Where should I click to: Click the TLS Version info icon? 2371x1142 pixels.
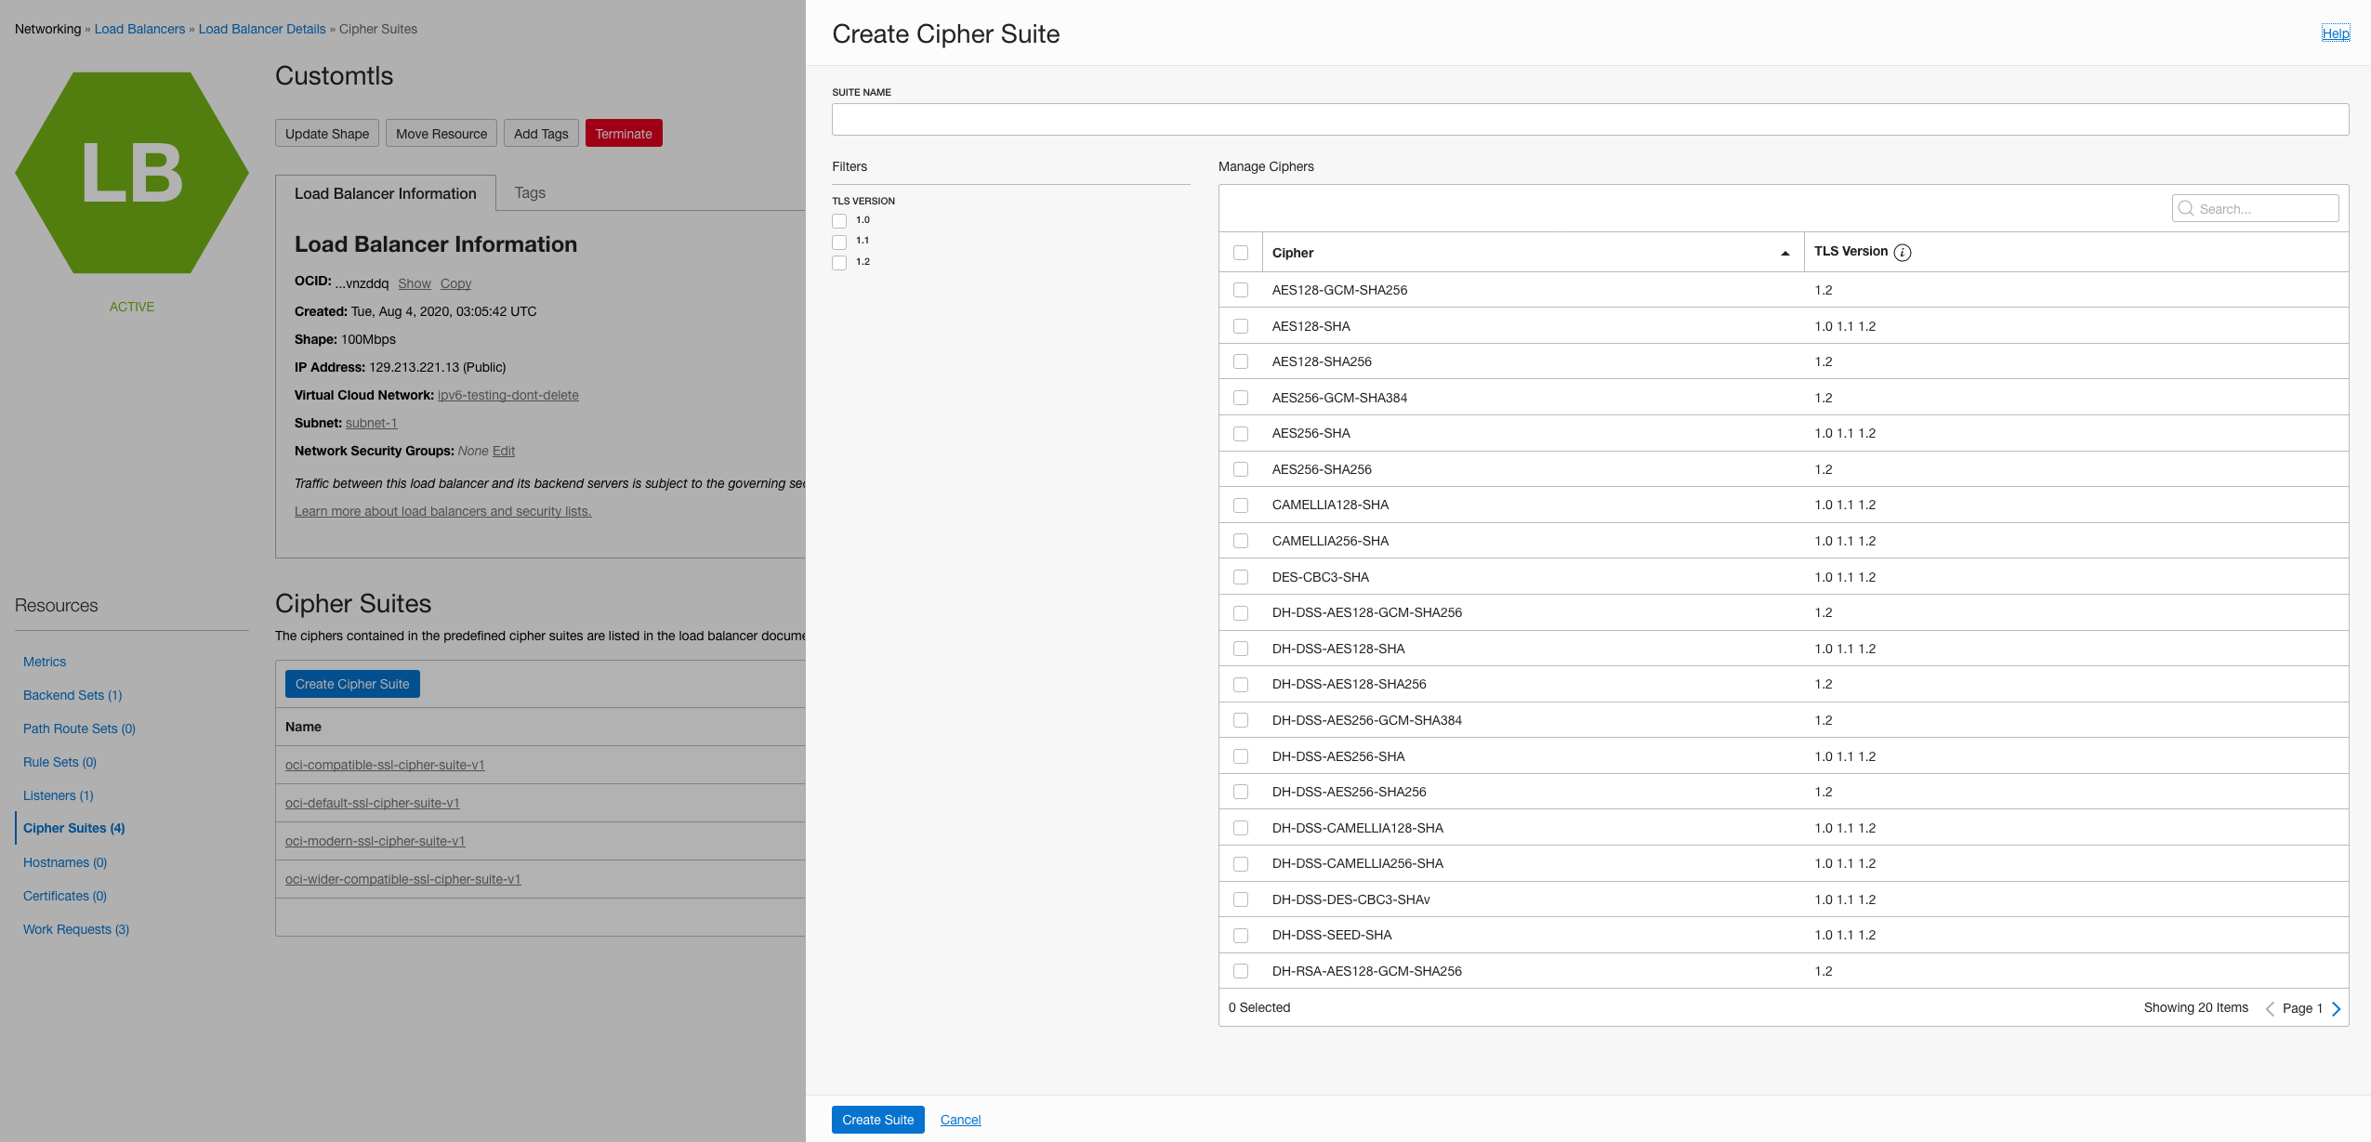(x=1902, y=253)
